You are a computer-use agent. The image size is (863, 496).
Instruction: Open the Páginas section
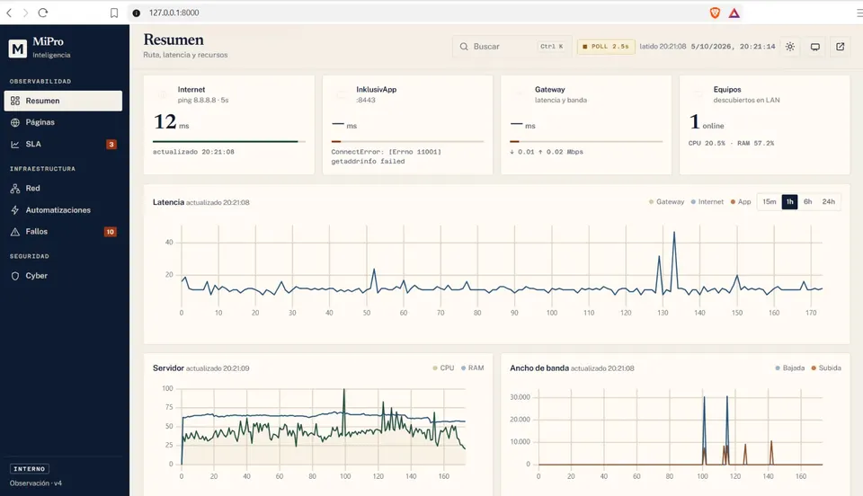(63, 122)
